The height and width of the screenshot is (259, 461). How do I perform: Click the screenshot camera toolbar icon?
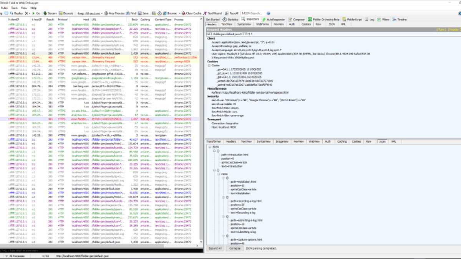[154, 13]
